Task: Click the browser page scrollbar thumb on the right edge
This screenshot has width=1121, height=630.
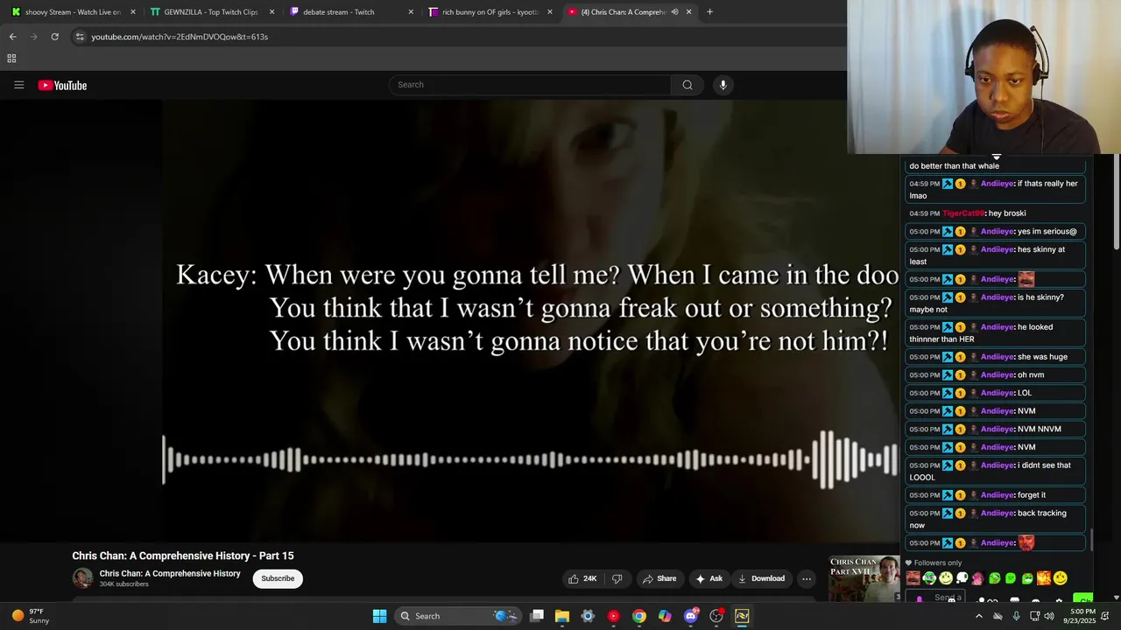Action: tap(1116, 203)
